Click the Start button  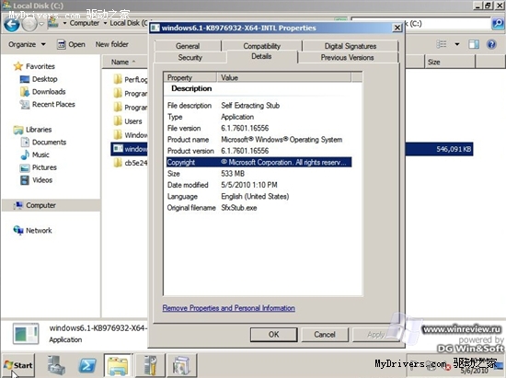point(18,365)
